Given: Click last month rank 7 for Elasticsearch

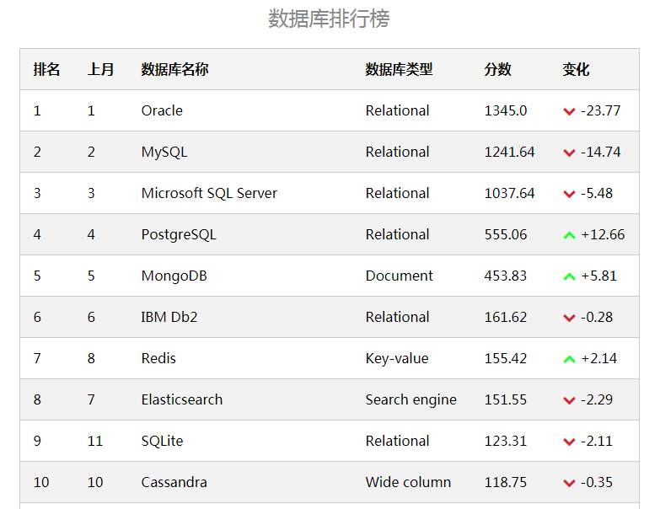Looking at the screenshot, I should coord(91,399).
